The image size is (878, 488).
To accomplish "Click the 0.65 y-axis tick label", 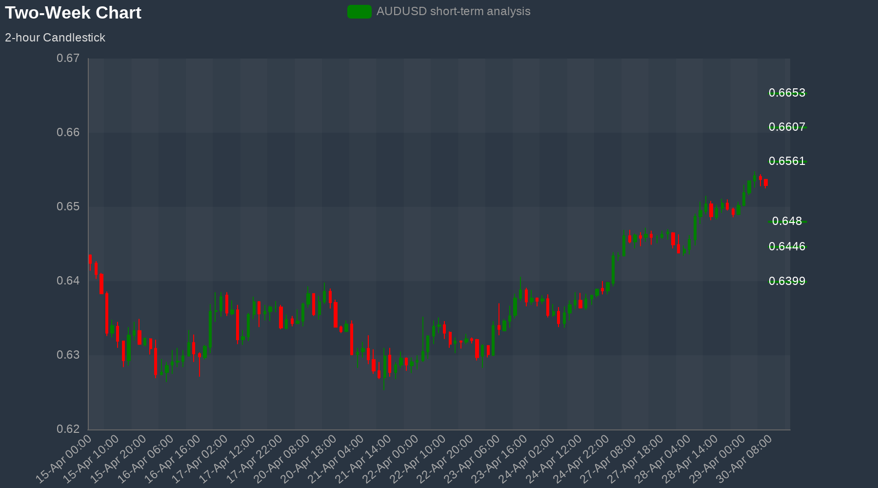I will pos(68,206).
